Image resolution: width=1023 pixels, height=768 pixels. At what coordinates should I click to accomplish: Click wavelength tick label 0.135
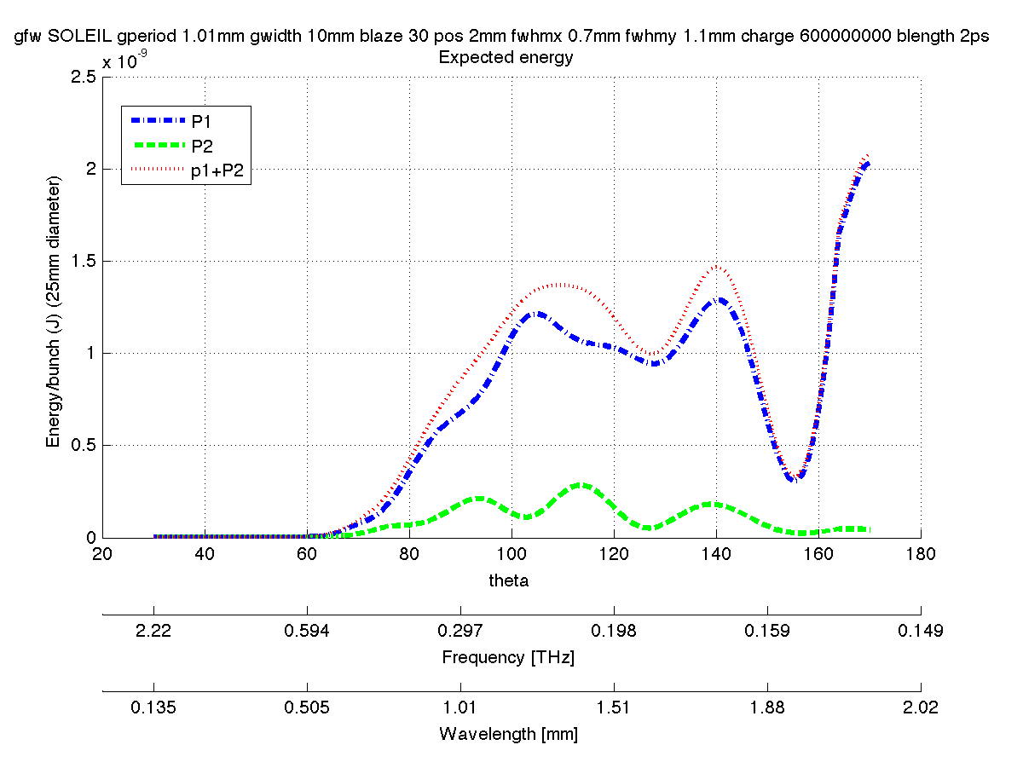pyautogui.click(x=153, y=707)
